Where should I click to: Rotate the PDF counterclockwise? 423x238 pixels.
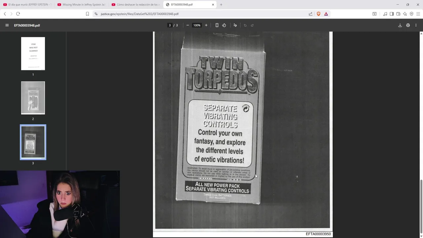(x=224, y=25)
